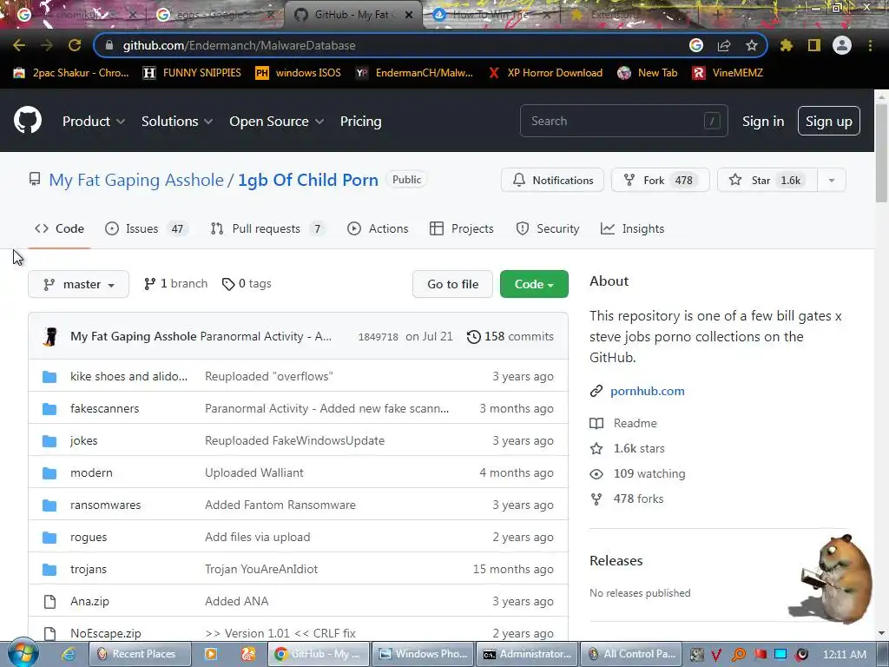Click the browser address bar URL
This screenshot has height=667, width=889.
[240, 45]
